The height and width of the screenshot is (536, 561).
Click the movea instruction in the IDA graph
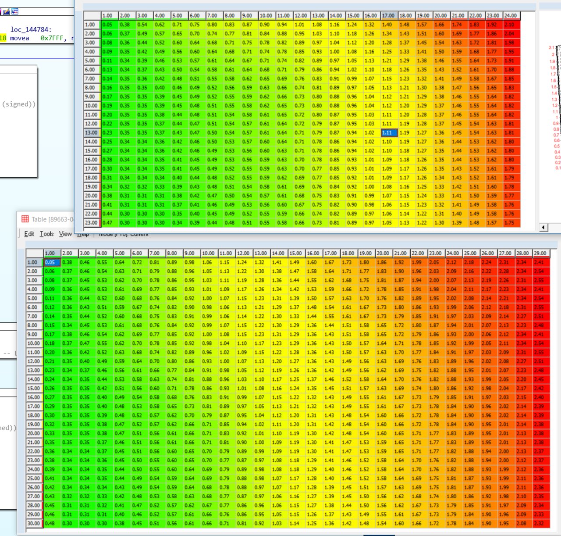[x=19, y=38]
